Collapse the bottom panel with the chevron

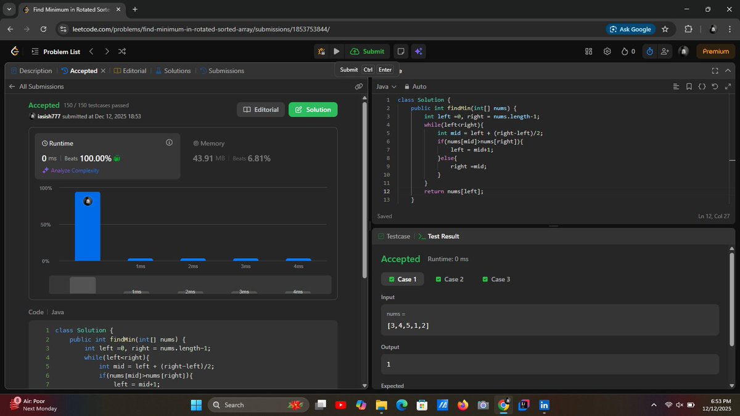pos(728,70)
